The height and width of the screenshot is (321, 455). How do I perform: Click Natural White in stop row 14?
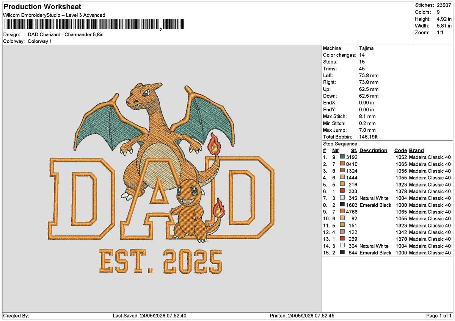(x=374, y=246)
